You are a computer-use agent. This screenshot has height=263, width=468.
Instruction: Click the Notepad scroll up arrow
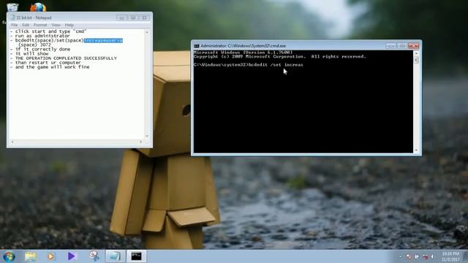(x=147, y=32)
